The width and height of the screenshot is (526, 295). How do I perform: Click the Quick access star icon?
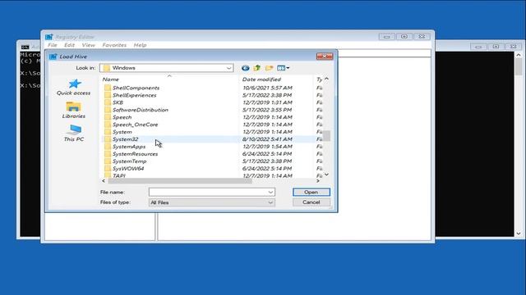tap(75, 84)
